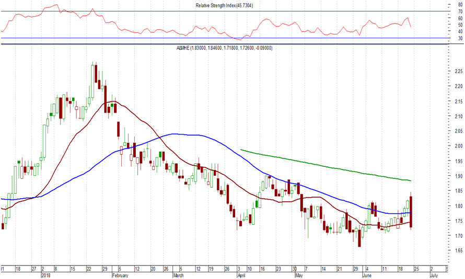Image resolution: width=465 pixels, height=279 pixels.
Task: Click date tick label 15
Action: click(x=73, y=269)
